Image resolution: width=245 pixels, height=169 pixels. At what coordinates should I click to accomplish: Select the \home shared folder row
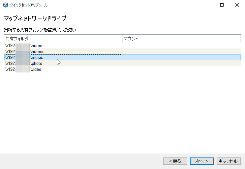point(123,45)
